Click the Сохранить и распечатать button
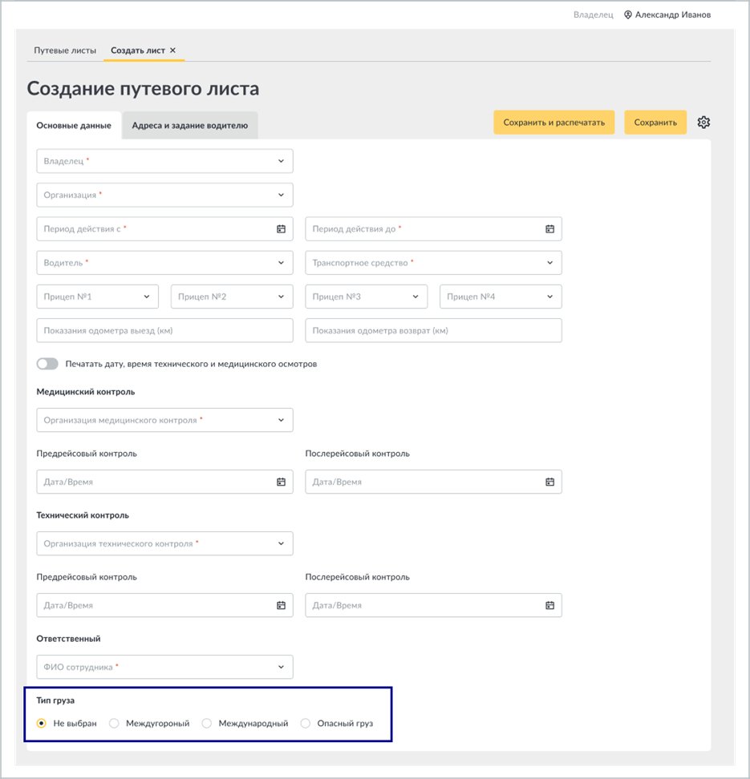The height and width of the screenshot is (779, 750). pyautogui.click(x=554, y=122)
